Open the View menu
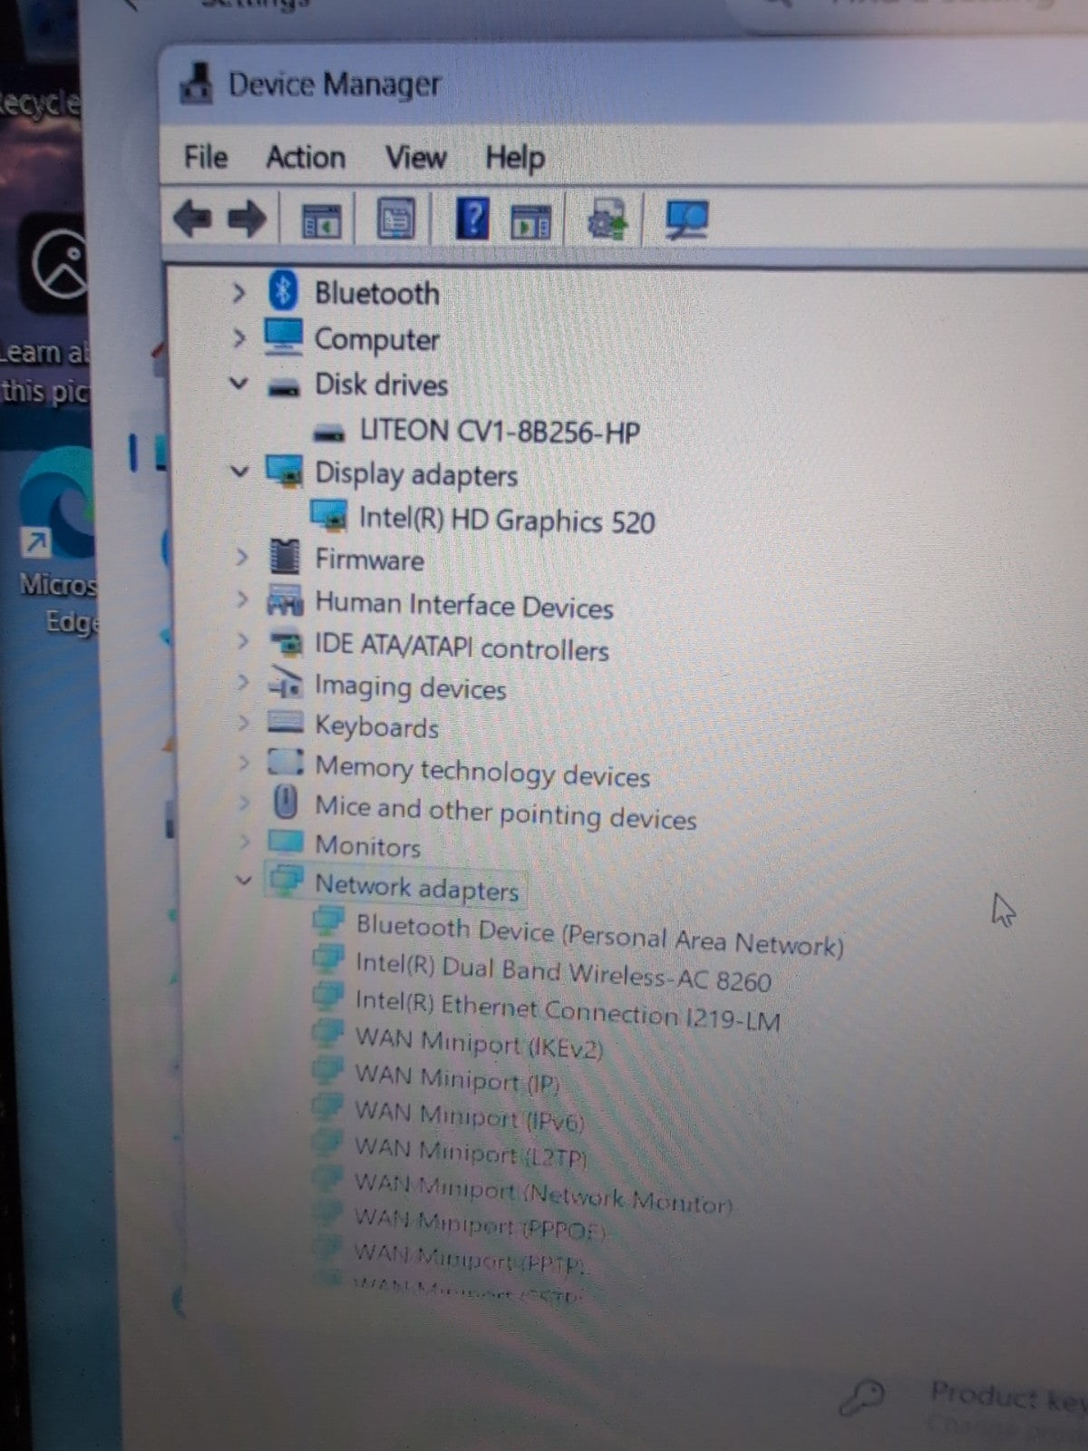 [x=415, y=158]
